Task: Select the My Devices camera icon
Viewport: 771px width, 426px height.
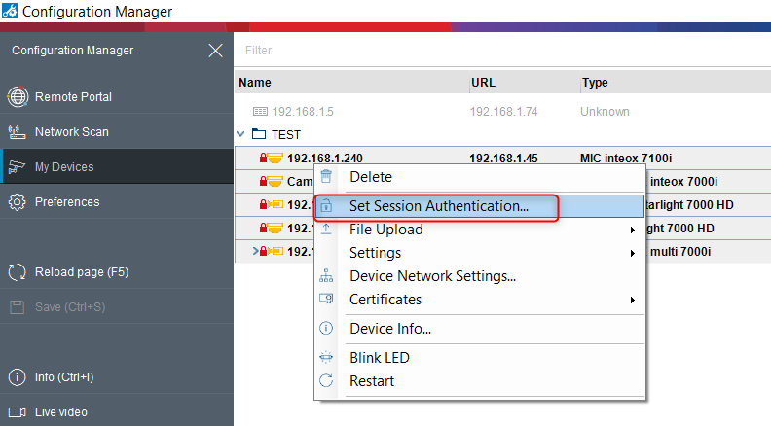Action: coord(17,167)
